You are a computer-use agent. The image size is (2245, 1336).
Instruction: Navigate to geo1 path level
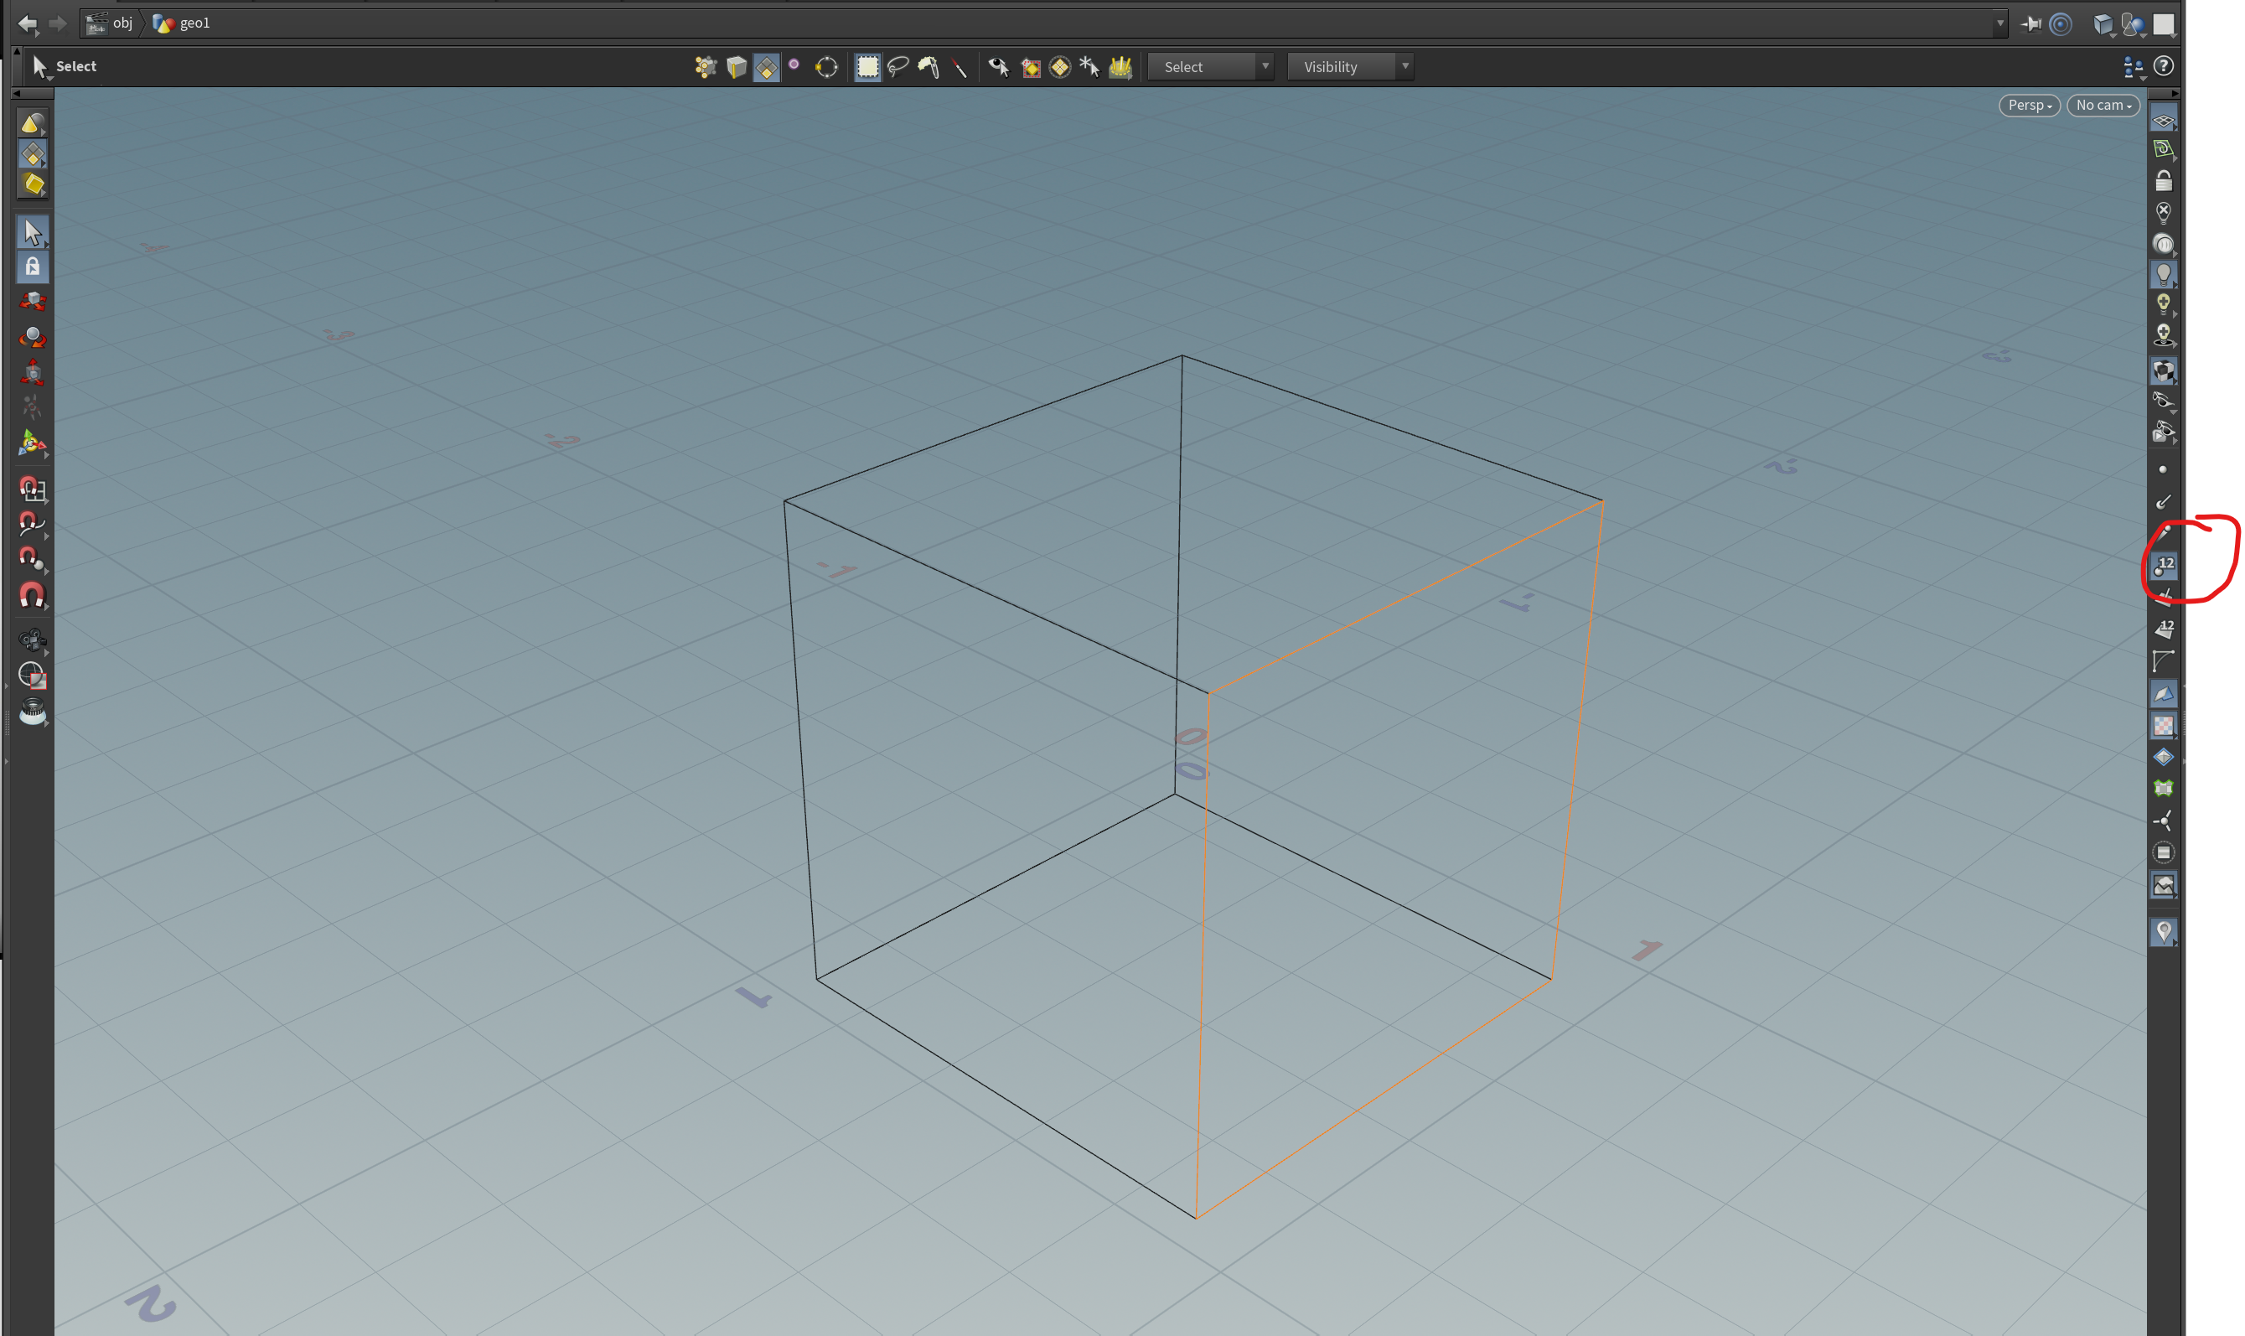tap(182, 23)
